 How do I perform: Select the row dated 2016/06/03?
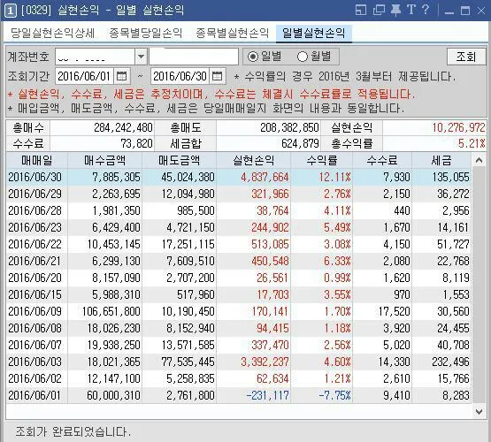(239, 362)
